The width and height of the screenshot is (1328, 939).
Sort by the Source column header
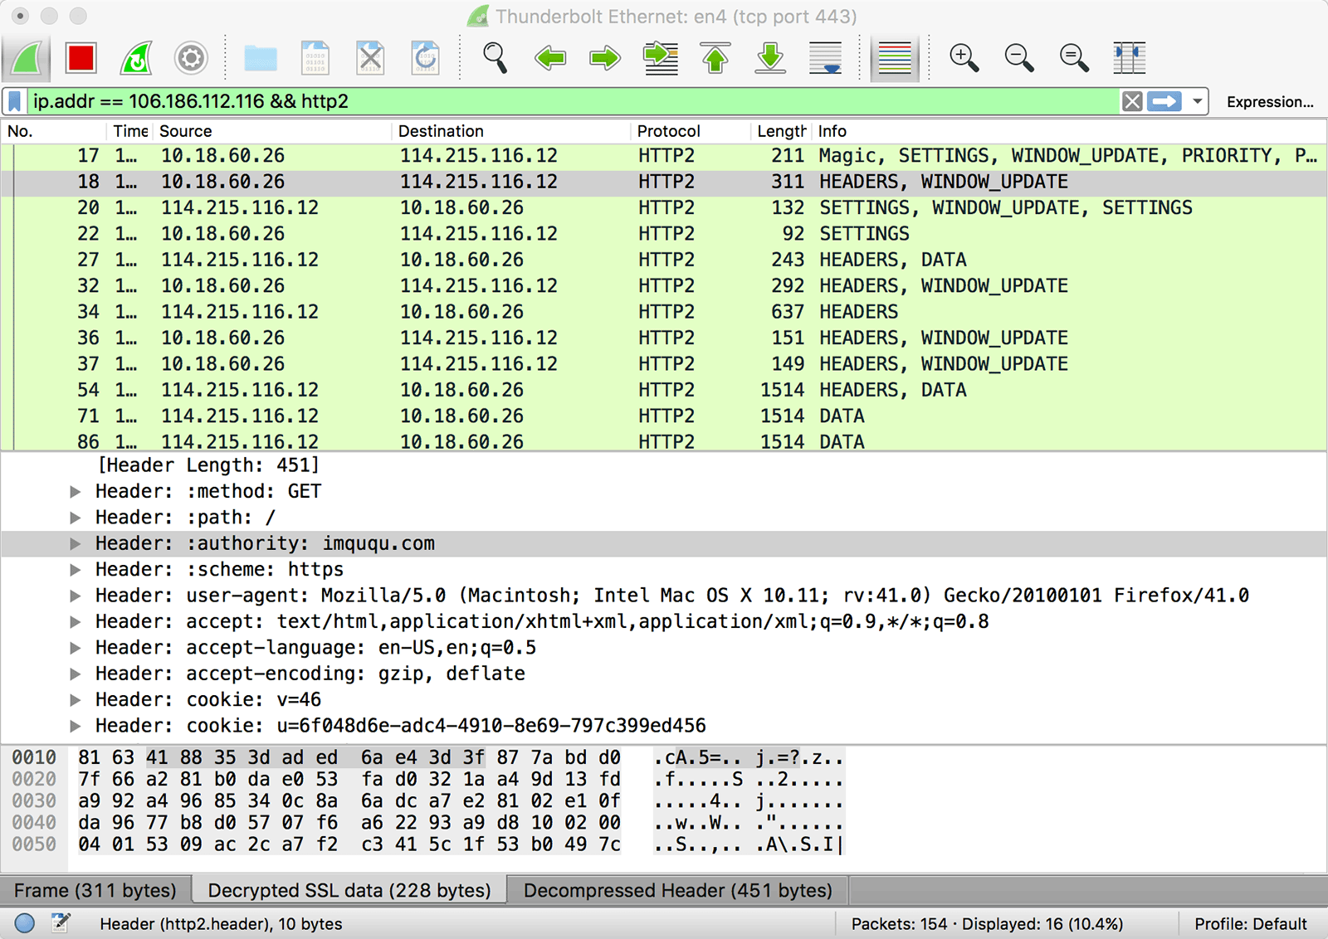click(272, 131)
